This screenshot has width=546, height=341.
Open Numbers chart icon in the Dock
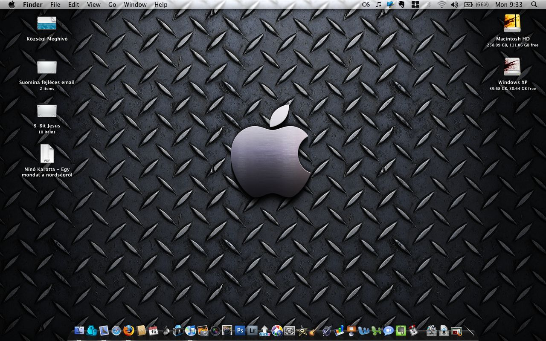(340, 330)
